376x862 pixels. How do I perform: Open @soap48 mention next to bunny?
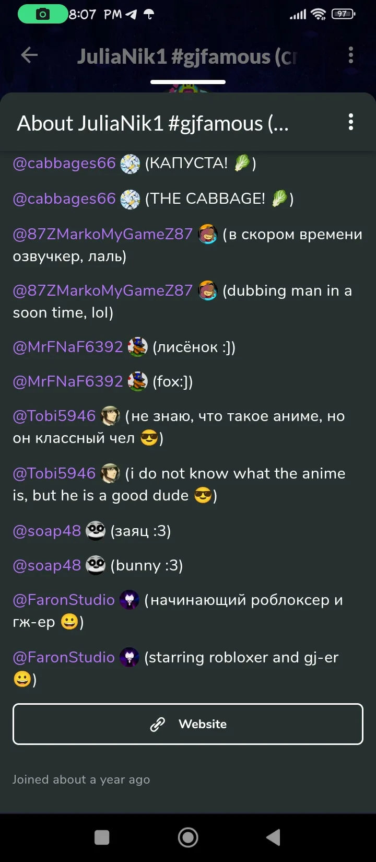pos(46,566)
